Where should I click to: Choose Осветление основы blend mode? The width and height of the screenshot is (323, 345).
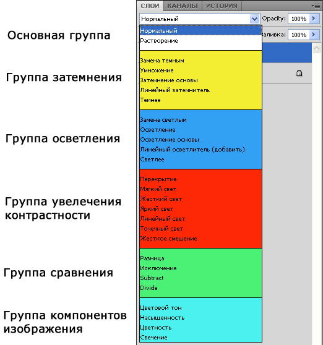(x=200, y=140)
